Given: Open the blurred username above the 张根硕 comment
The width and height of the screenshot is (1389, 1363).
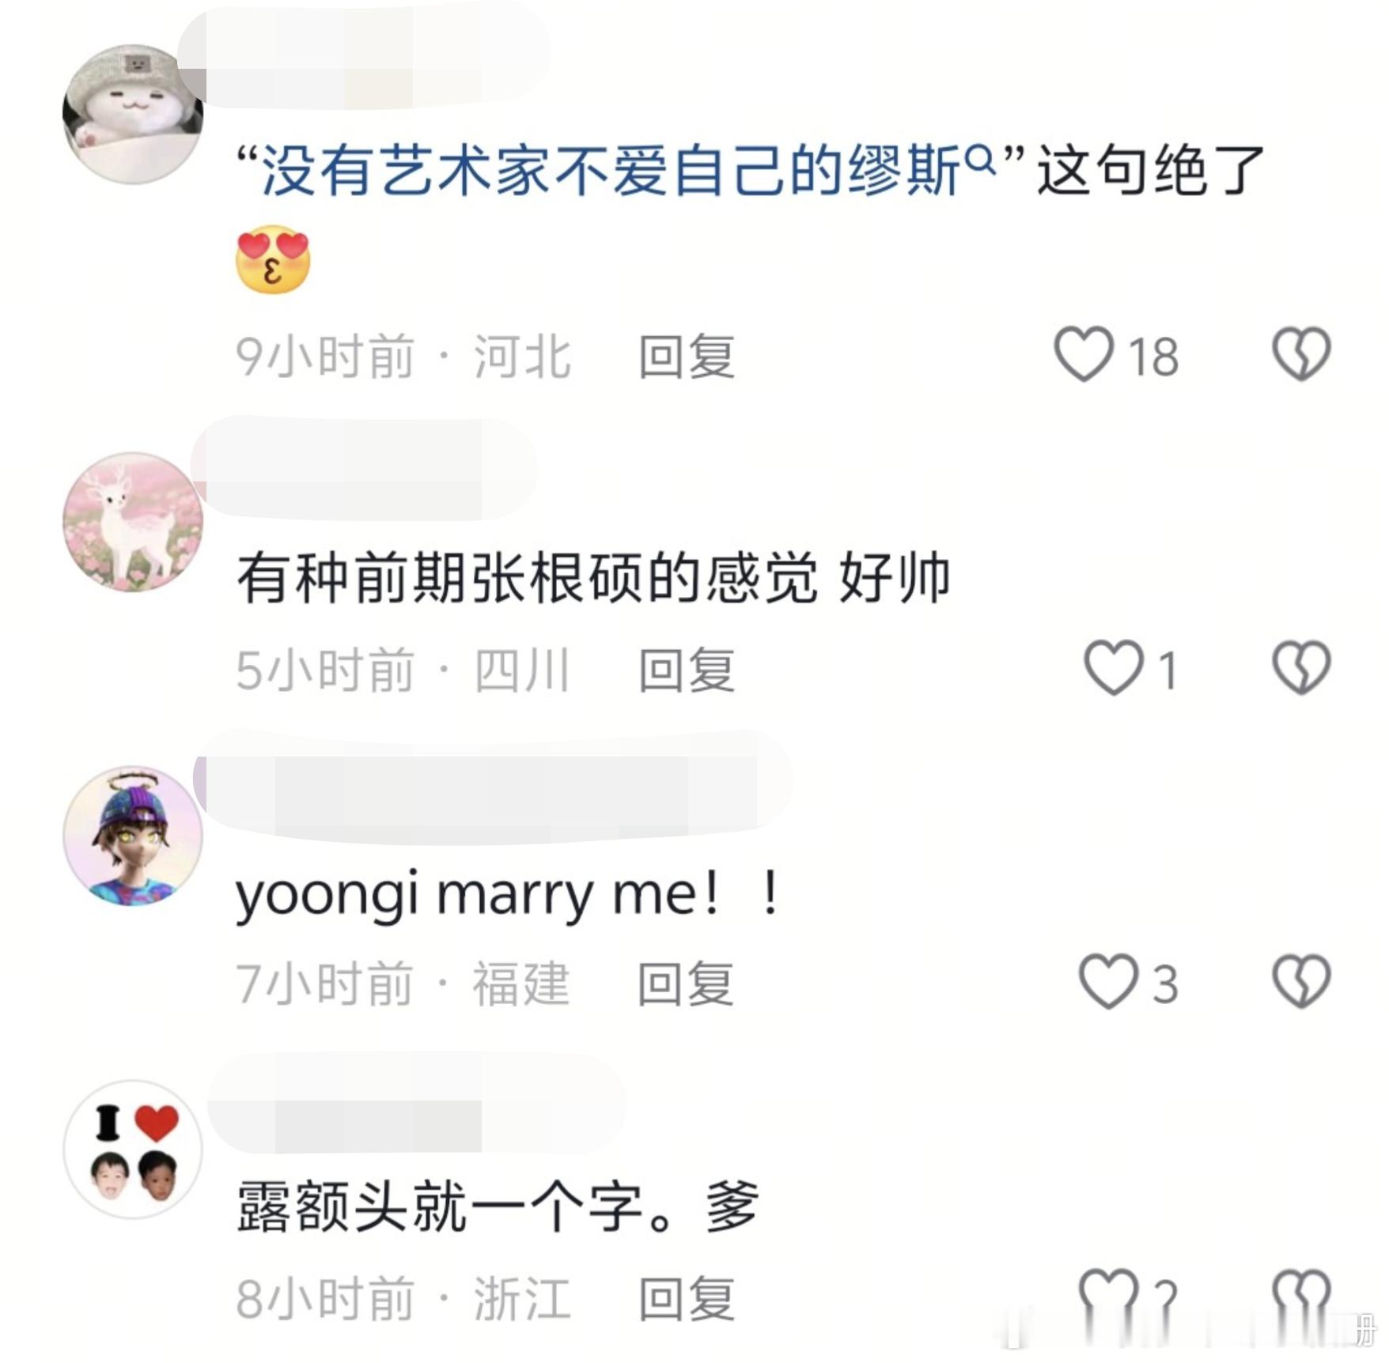Looking at the screenshot, I should click(364, 468).
